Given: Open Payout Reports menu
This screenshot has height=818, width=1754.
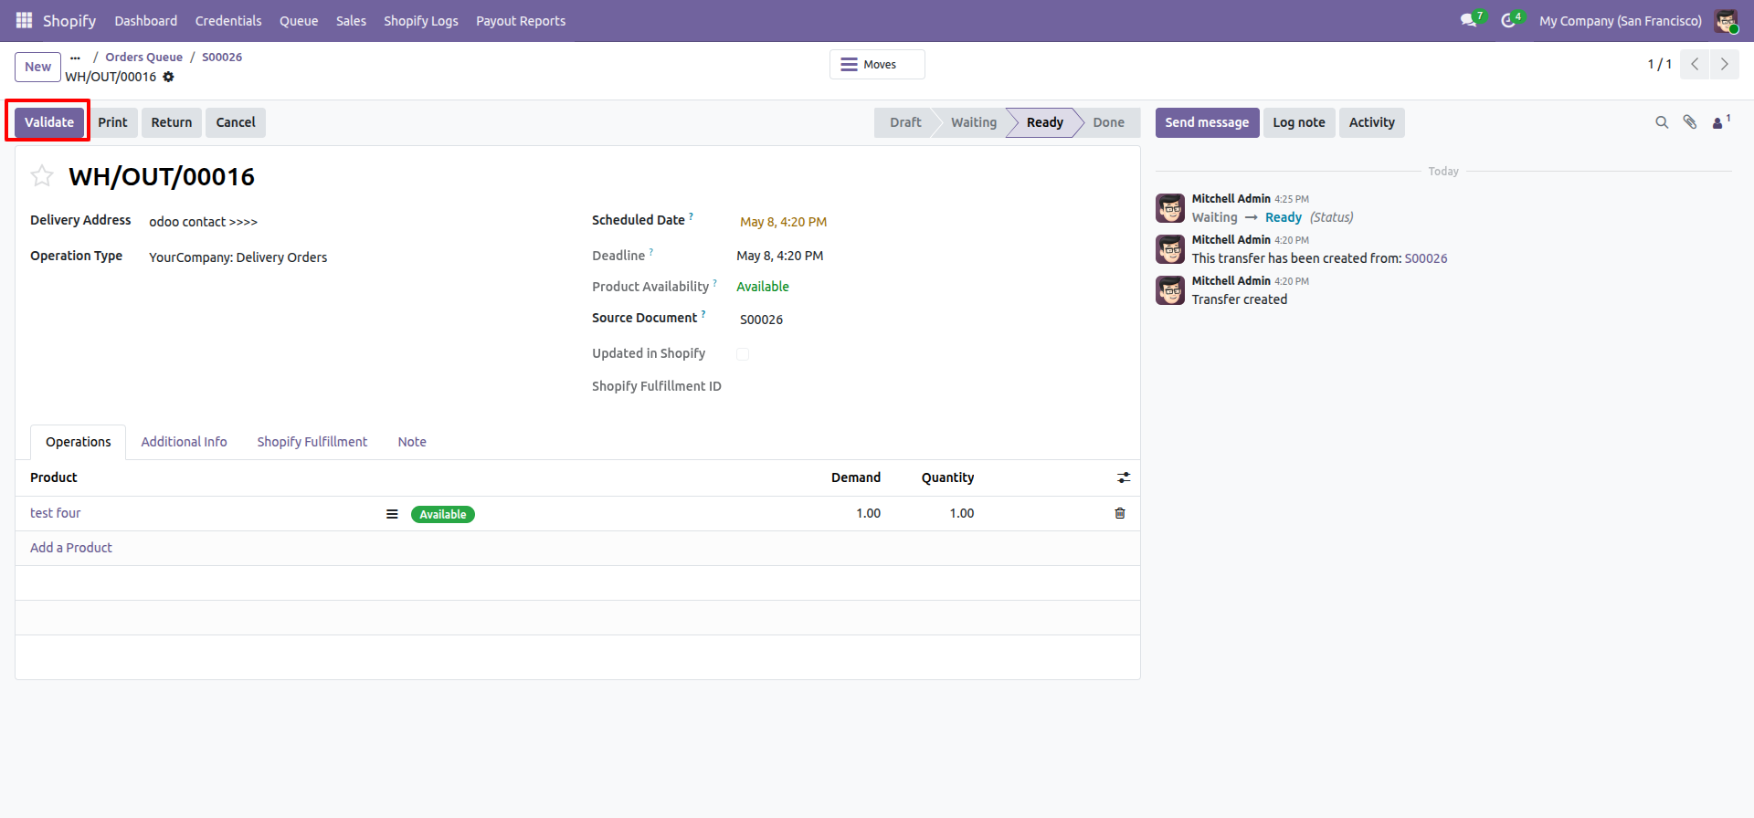Looking at the screenshot, I should (521, 20).
